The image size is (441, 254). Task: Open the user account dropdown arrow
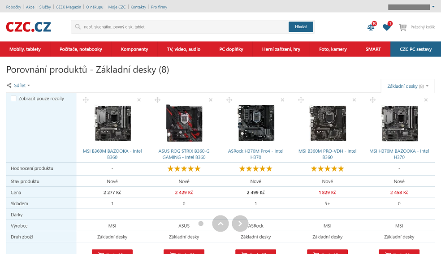[433, 7]
